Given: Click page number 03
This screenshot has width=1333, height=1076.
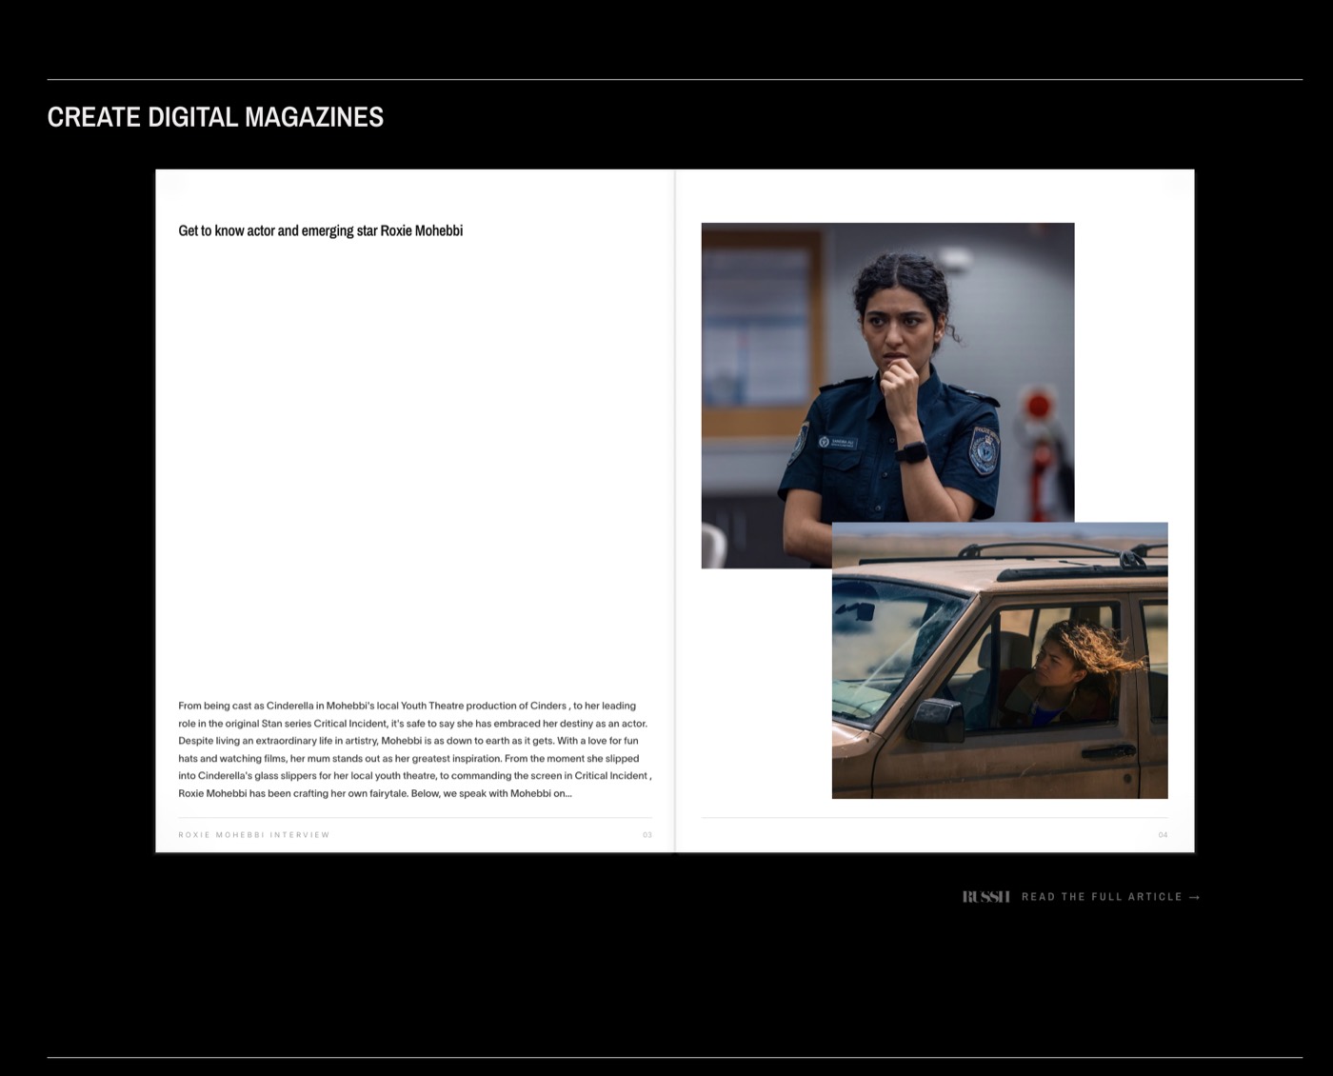Looking at the screenshot, I should 647,835.
